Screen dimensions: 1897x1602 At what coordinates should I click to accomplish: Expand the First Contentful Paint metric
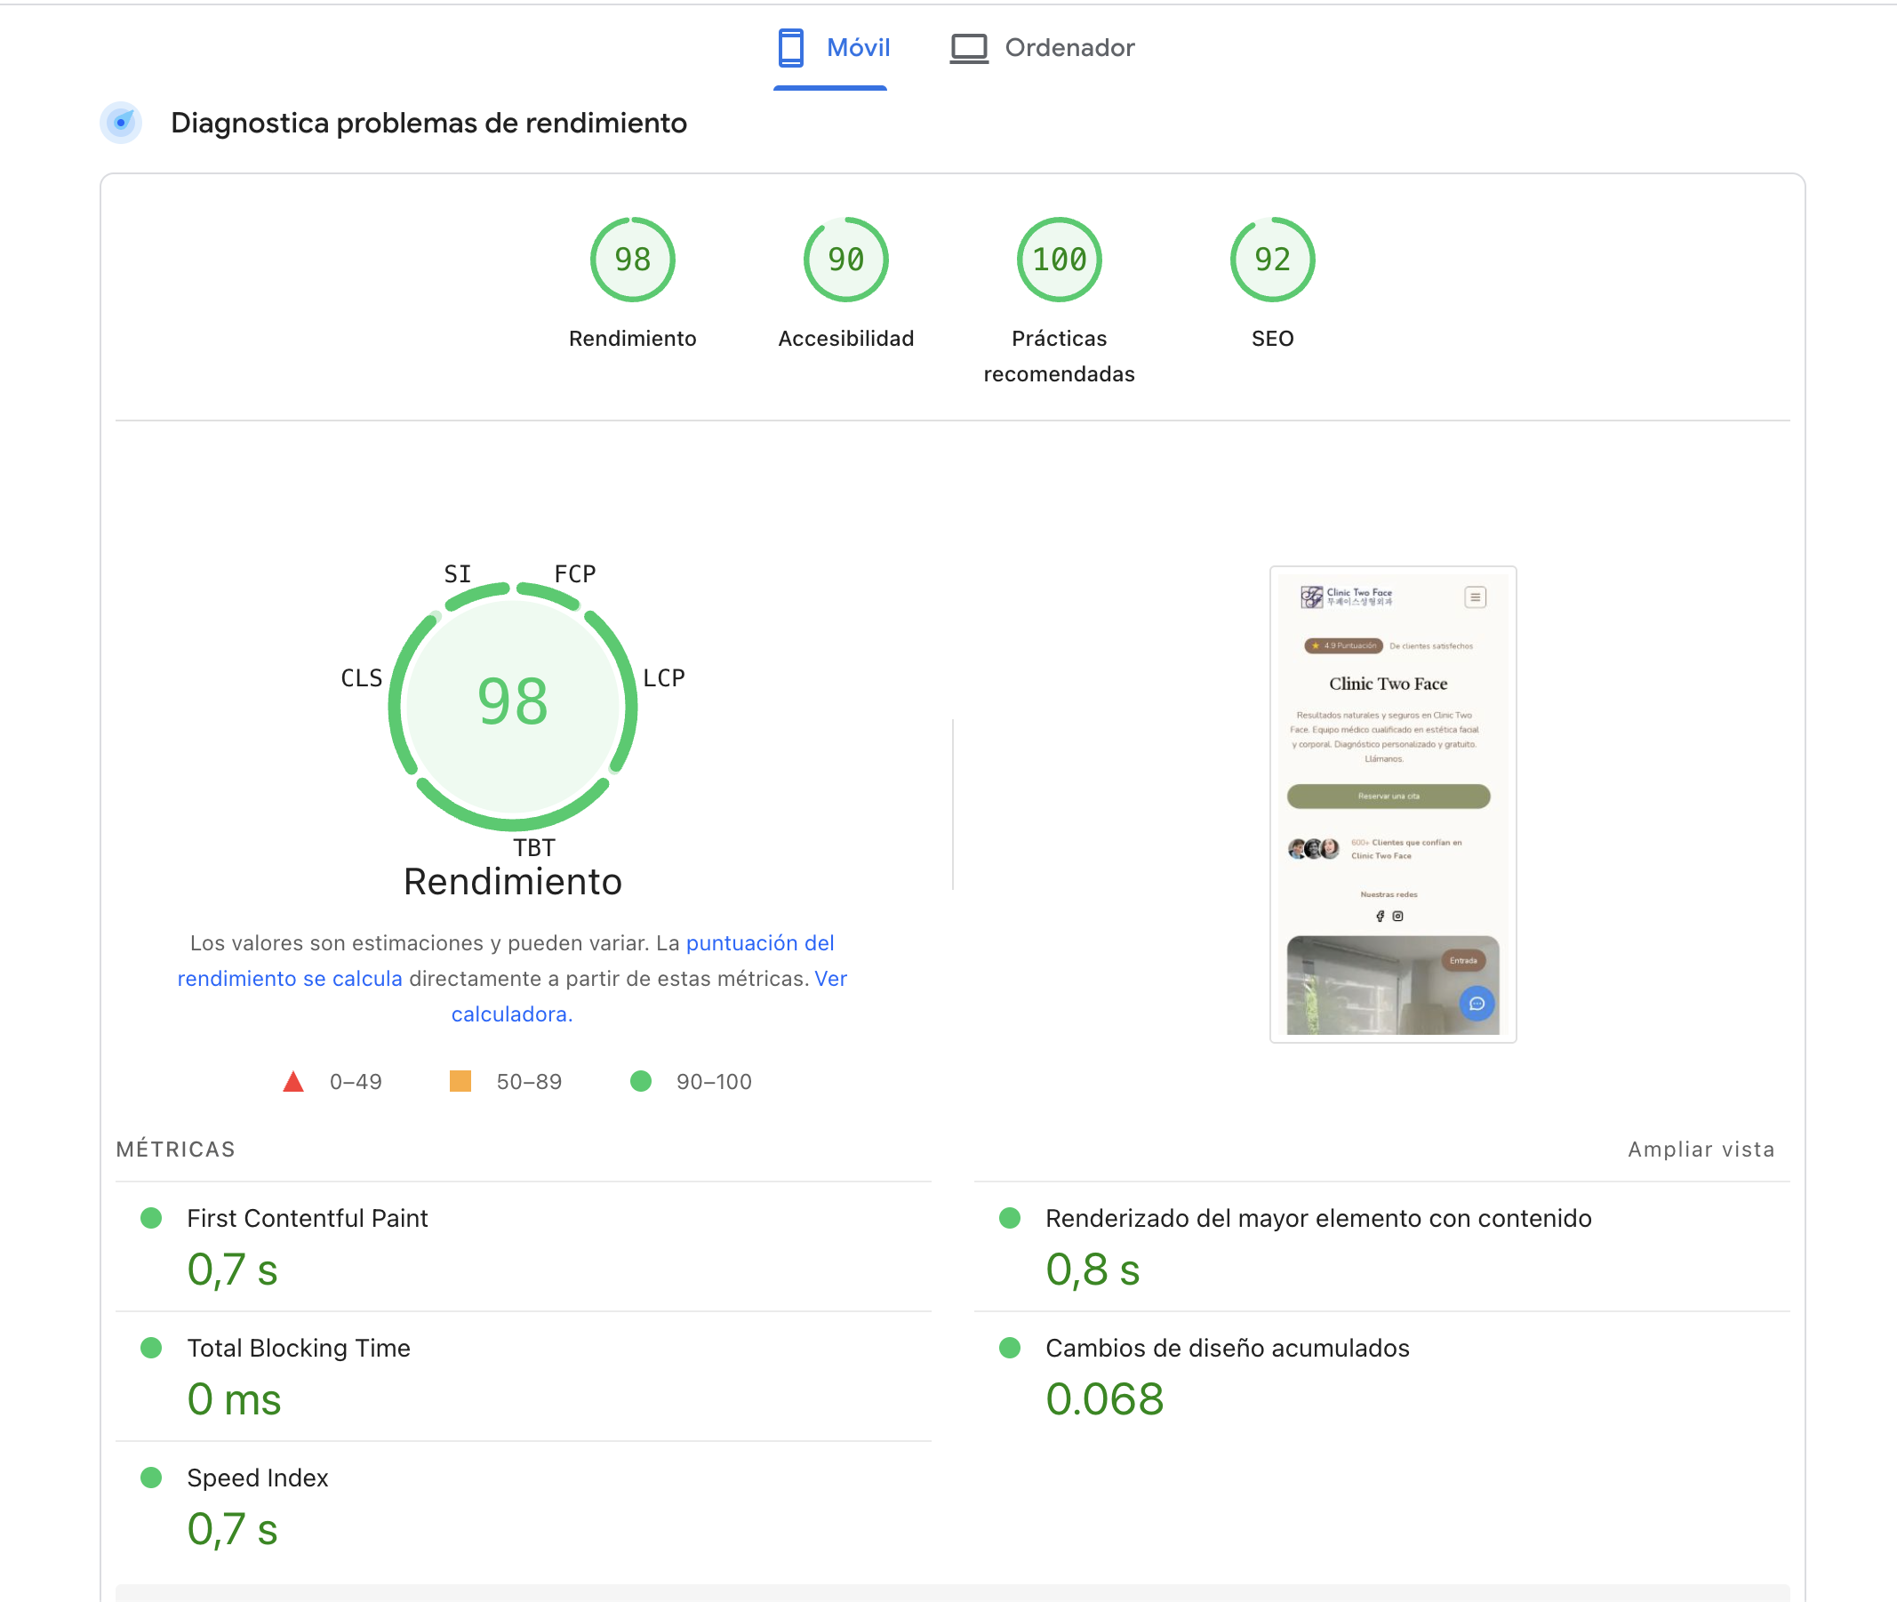[307, 1218]
